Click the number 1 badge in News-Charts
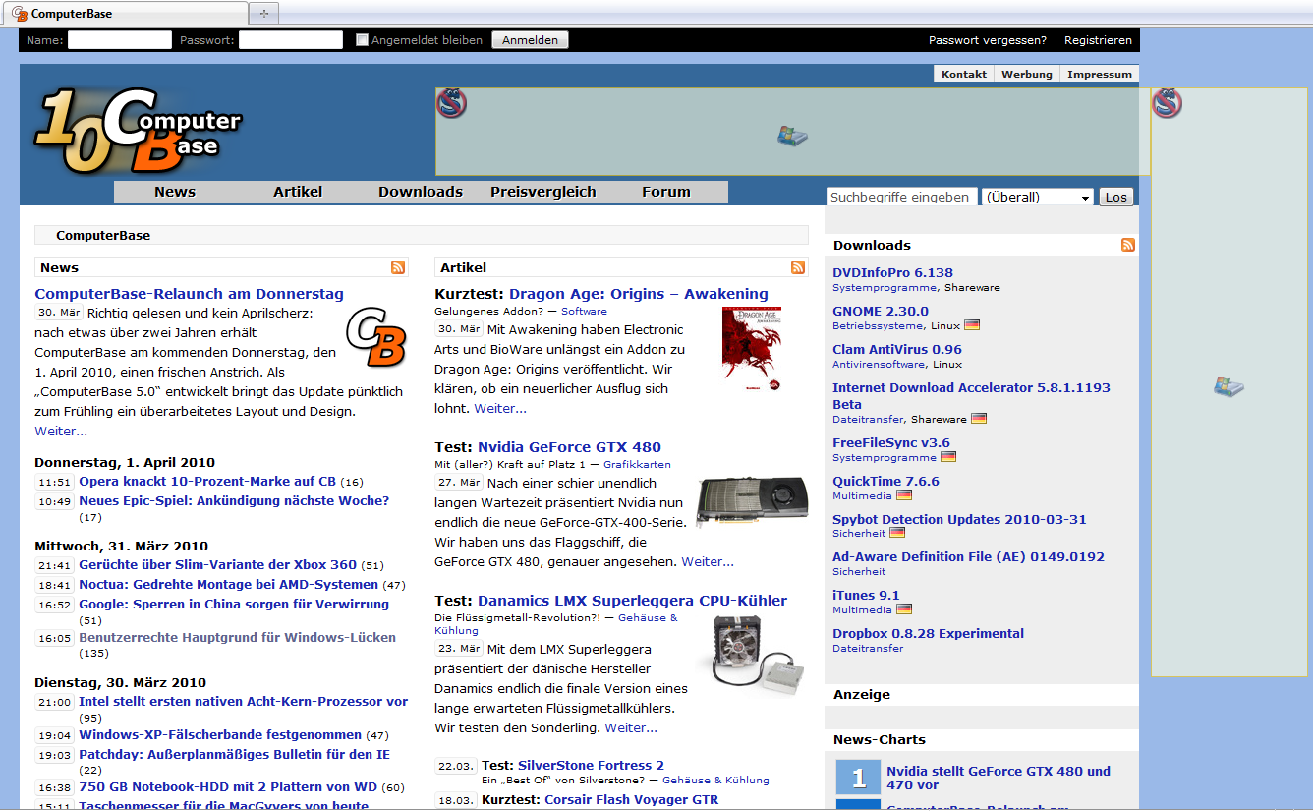The height and width of the screenshot is (811, 1313). point(858,777)
